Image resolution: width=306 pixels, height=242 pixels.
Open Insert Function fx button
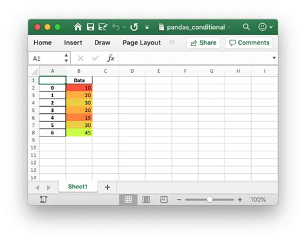[110, 58]
